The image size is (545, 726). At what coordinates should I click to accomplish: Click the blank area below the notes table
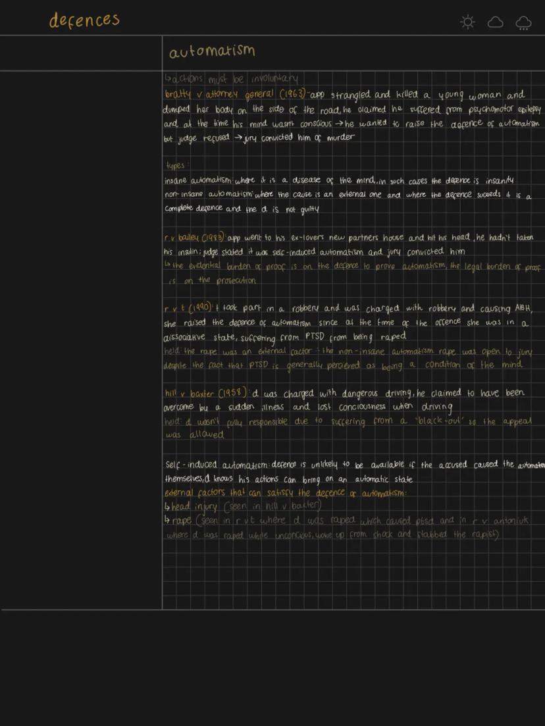pyautogui.click(x=272, y=665)
